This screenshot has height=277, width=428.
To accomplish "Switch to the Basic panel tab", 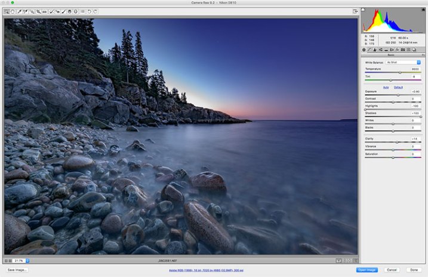I will point(364,50).
